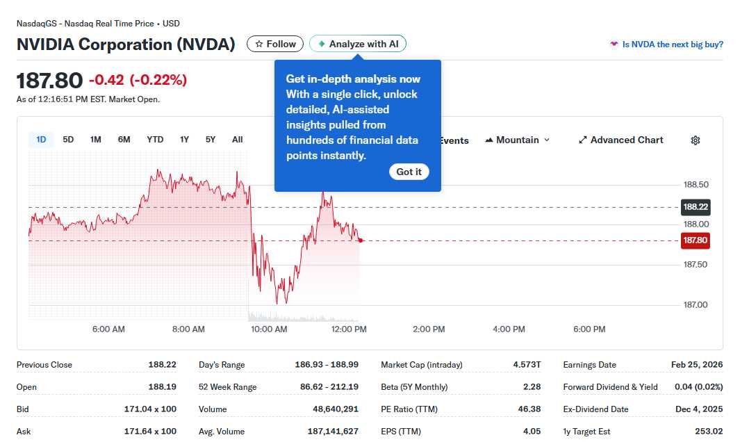The height and width of the screenshot is (442, 740).
Task: Click the star icon inside the Follow button
Action: click(x=260, y=43)
